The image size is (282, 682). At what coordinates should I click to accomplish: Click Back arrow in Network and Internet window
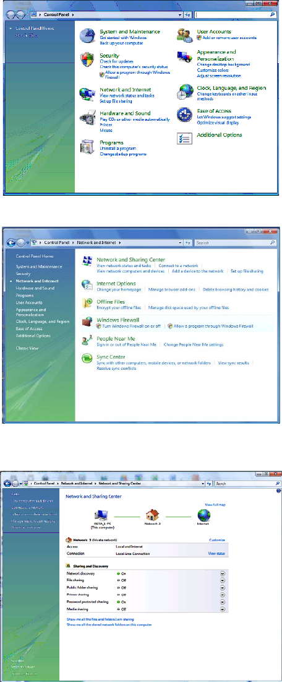click(x=10, y=243)
